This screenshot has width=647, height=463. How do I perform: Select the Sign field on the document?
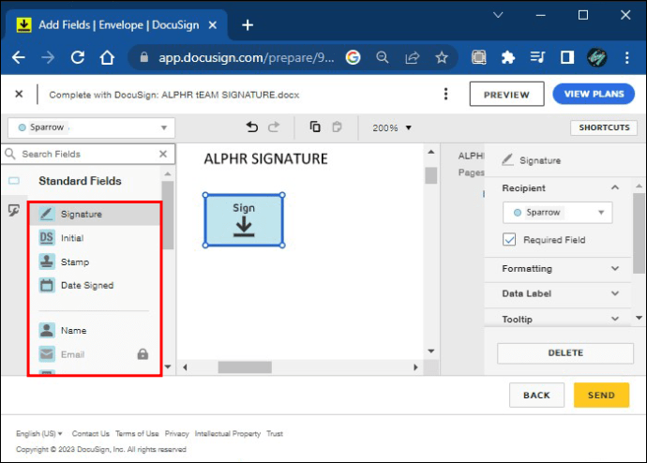(244, 220)
